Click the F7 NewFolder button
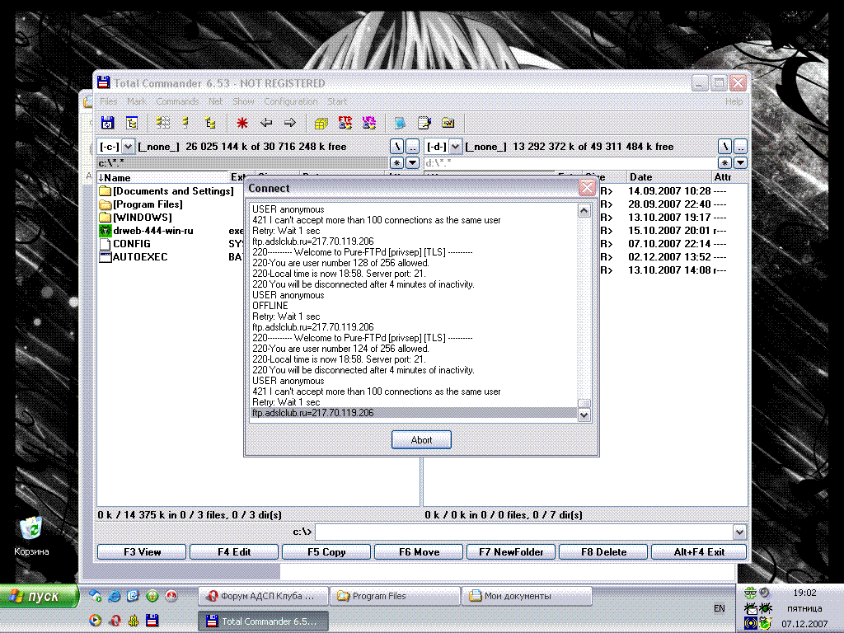 [x=511, y=551]
